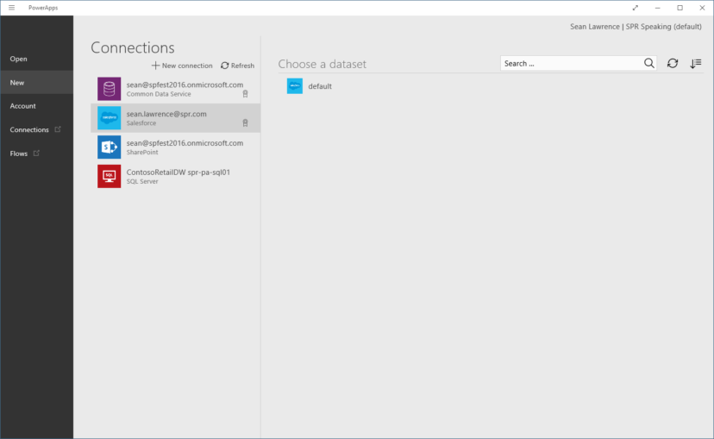The image size is (714, 439).
Task: Open the hamburger menu in the title bar
Action: 11,8
